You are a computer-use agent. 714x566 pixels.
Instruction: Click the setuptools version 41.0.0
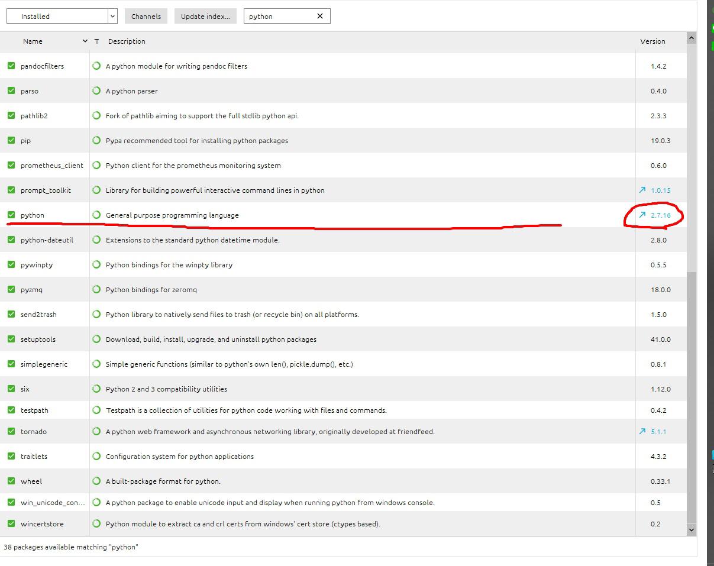[x=660, y=339]
